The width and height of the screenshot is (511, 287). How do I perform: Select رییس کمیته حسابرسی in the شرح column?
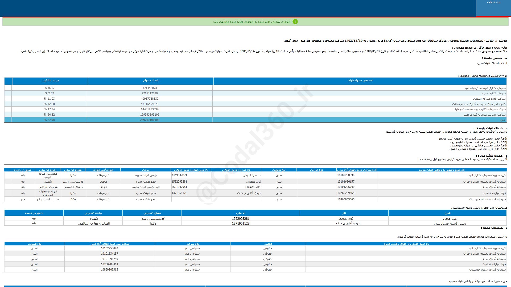click(x=450, y=224)
